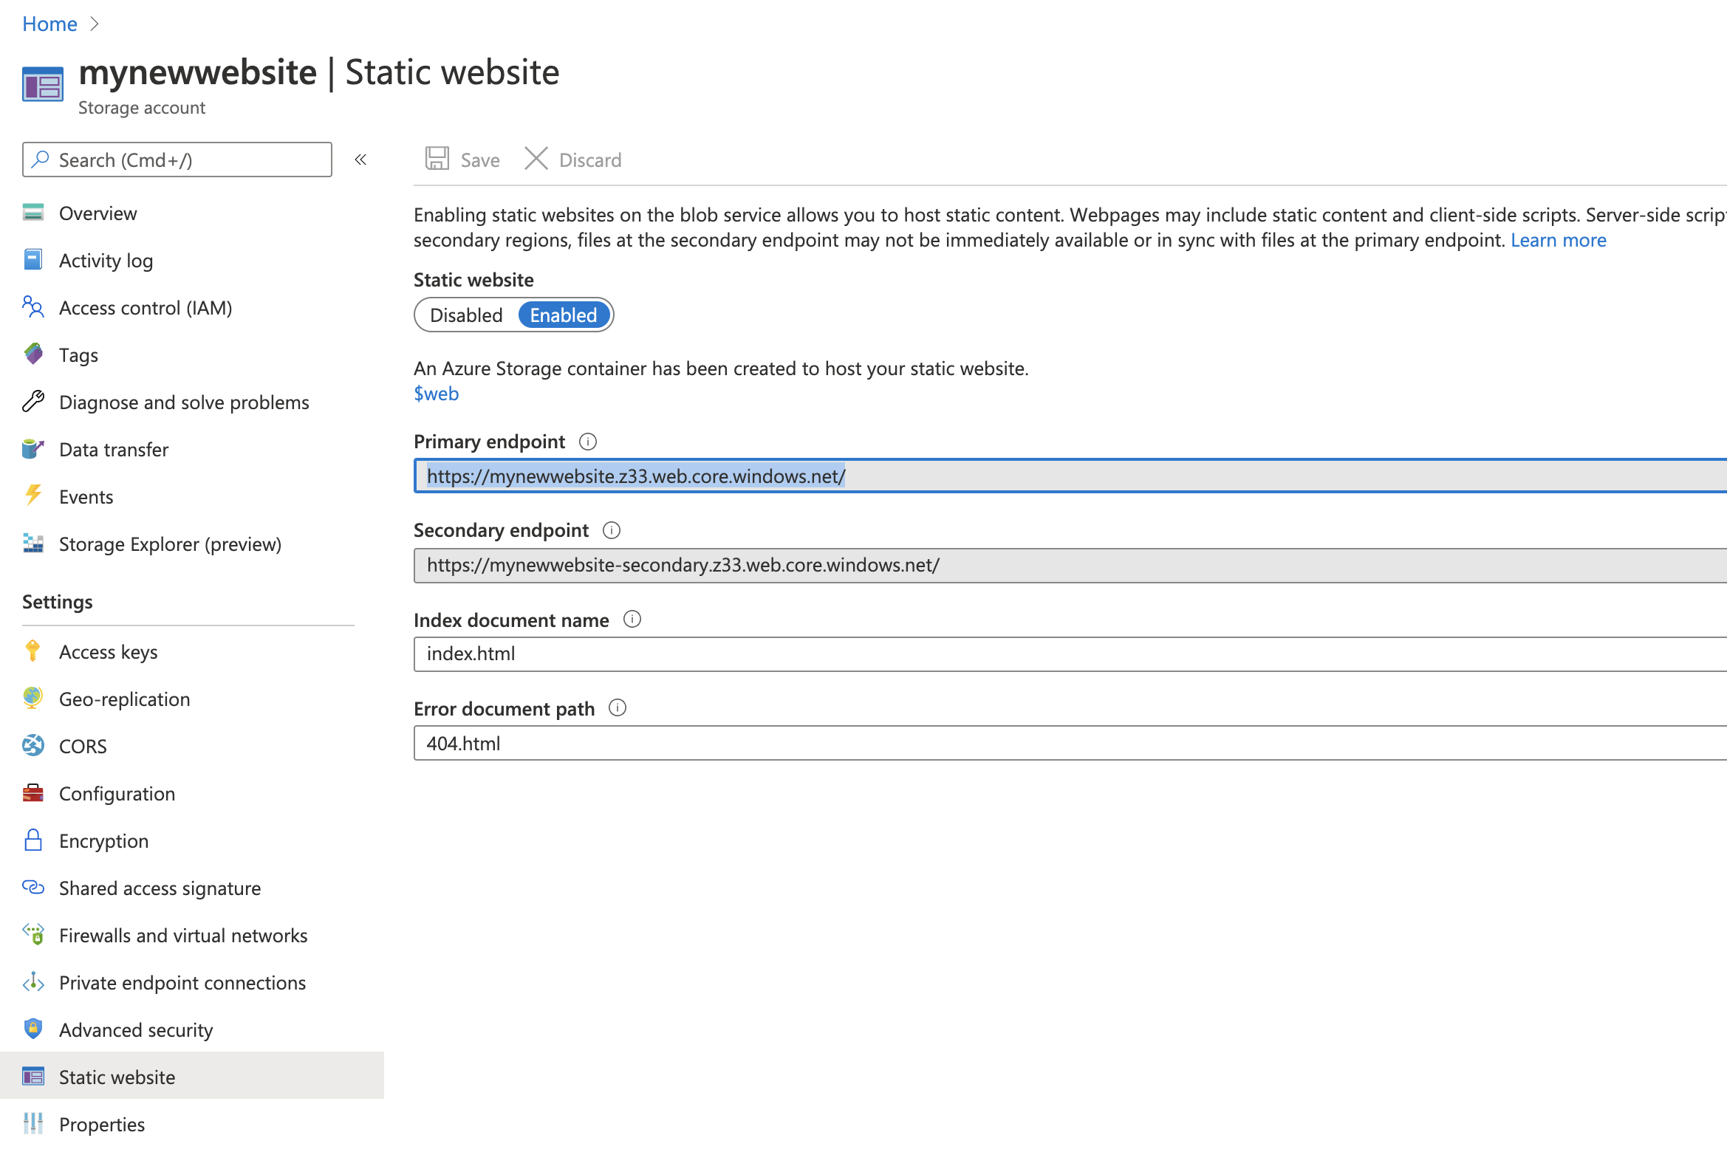This screenshot has height=1152, width=1727.
Task: Click the Private endpoint connections icon
Action: click(33, 982)
